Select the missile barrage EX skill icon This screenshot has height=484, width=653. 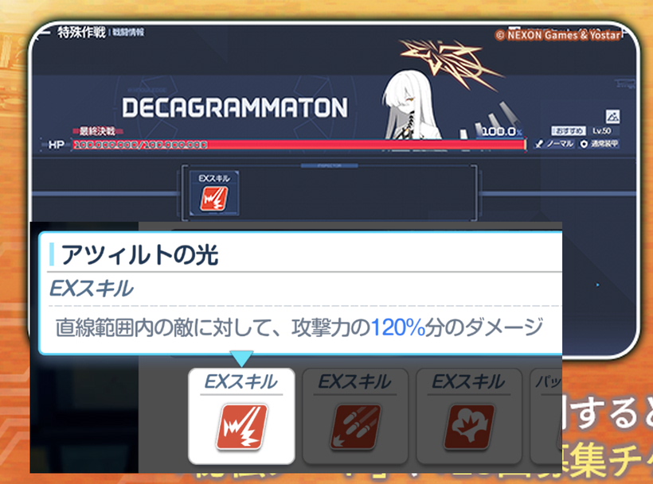click(x=354, y=426)
